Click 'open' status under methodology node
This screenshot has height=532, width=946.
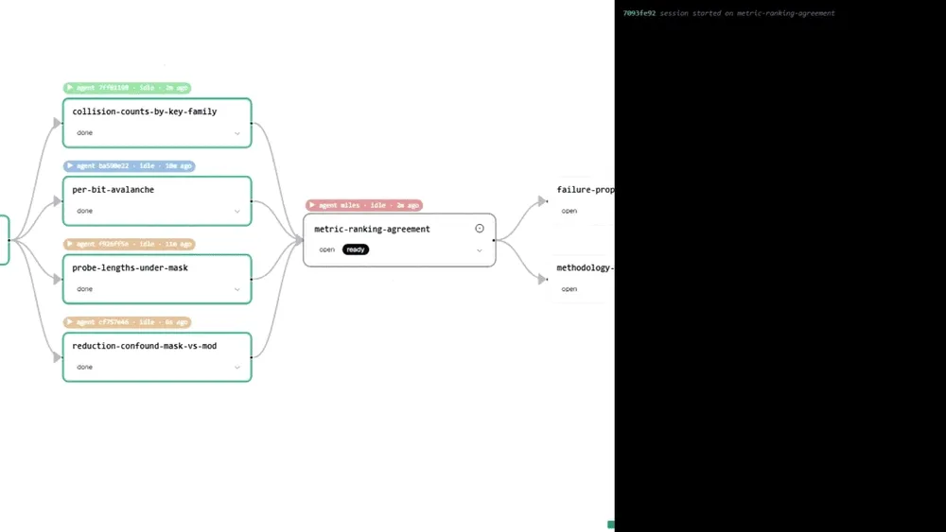(569, 289)
